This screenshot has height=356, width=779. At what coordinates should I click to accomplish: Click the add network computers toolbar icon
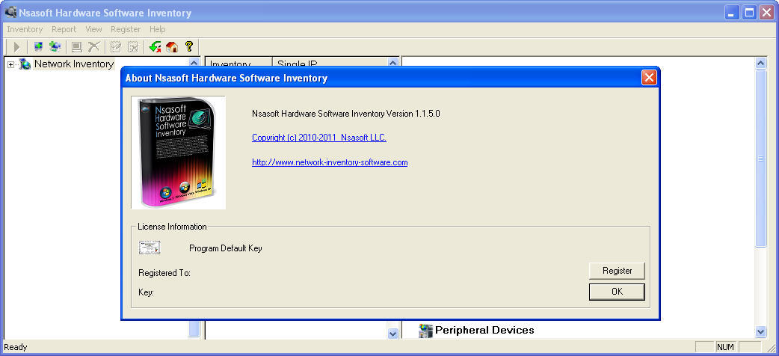(55, 47)
